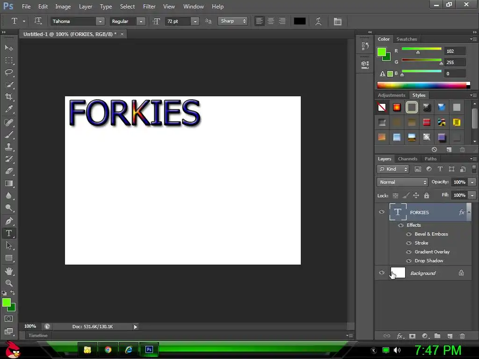Switch to the Adjustments tab
The image size is (479, 359).
pyautogui.click(x=392, y=95)
